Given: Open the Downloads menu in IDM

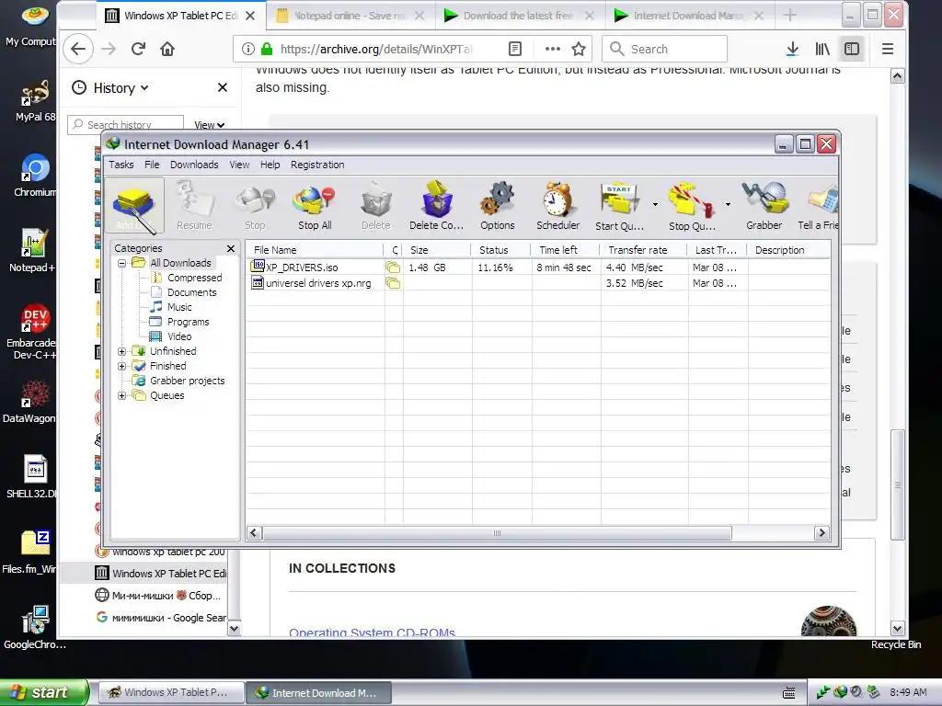Looking at the screenshot, I should 194,165.
